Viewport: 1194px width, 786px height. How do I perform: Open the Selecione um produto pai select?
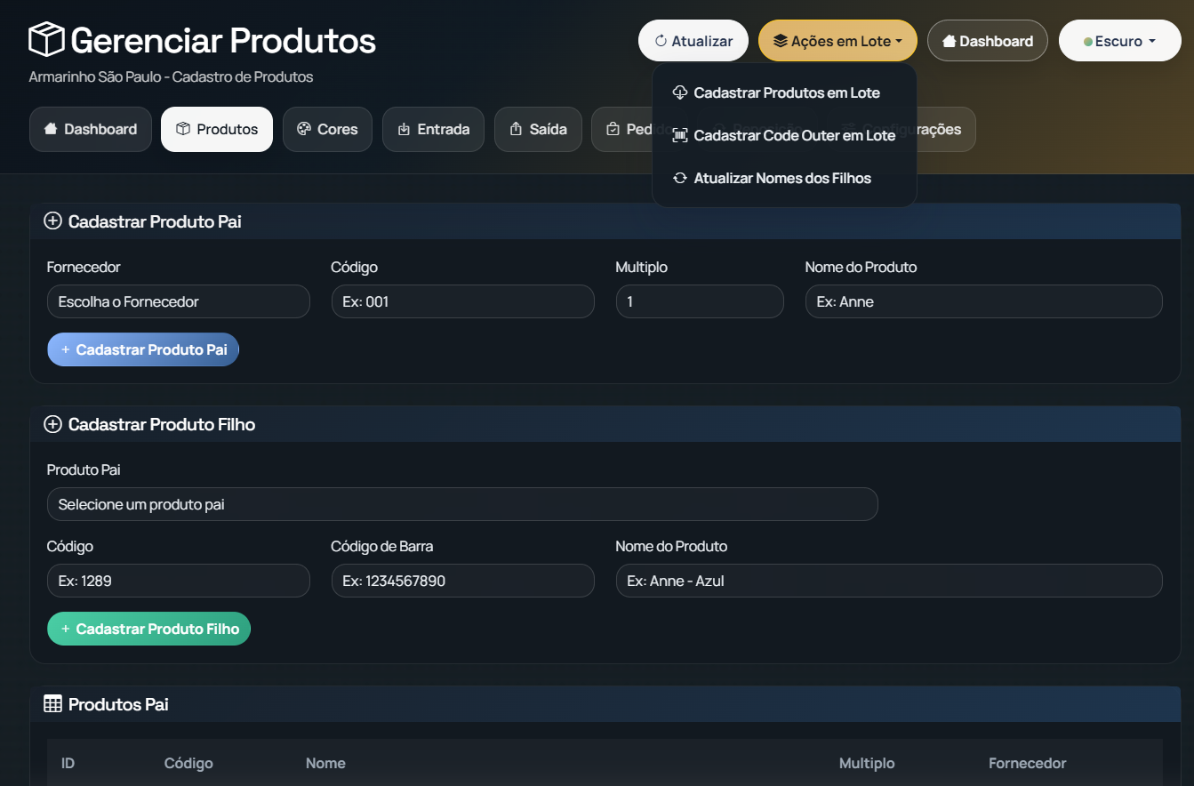coord(462,504)
